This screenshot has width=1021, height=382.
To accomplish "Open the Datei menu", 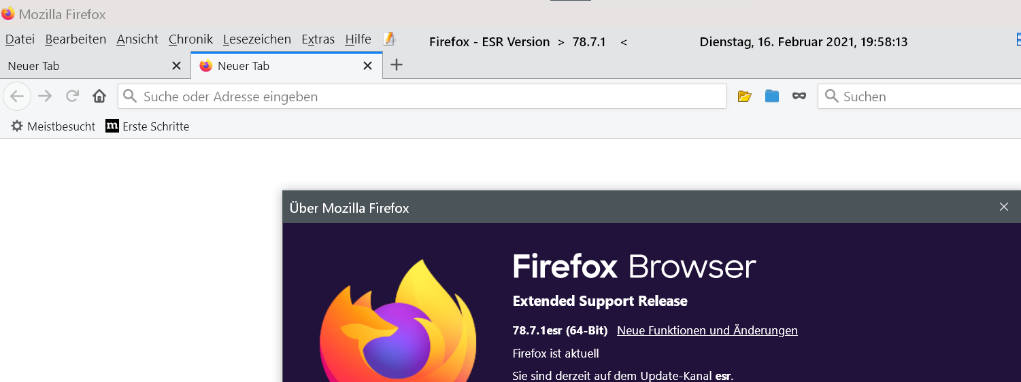I will [x=20, y=39].
